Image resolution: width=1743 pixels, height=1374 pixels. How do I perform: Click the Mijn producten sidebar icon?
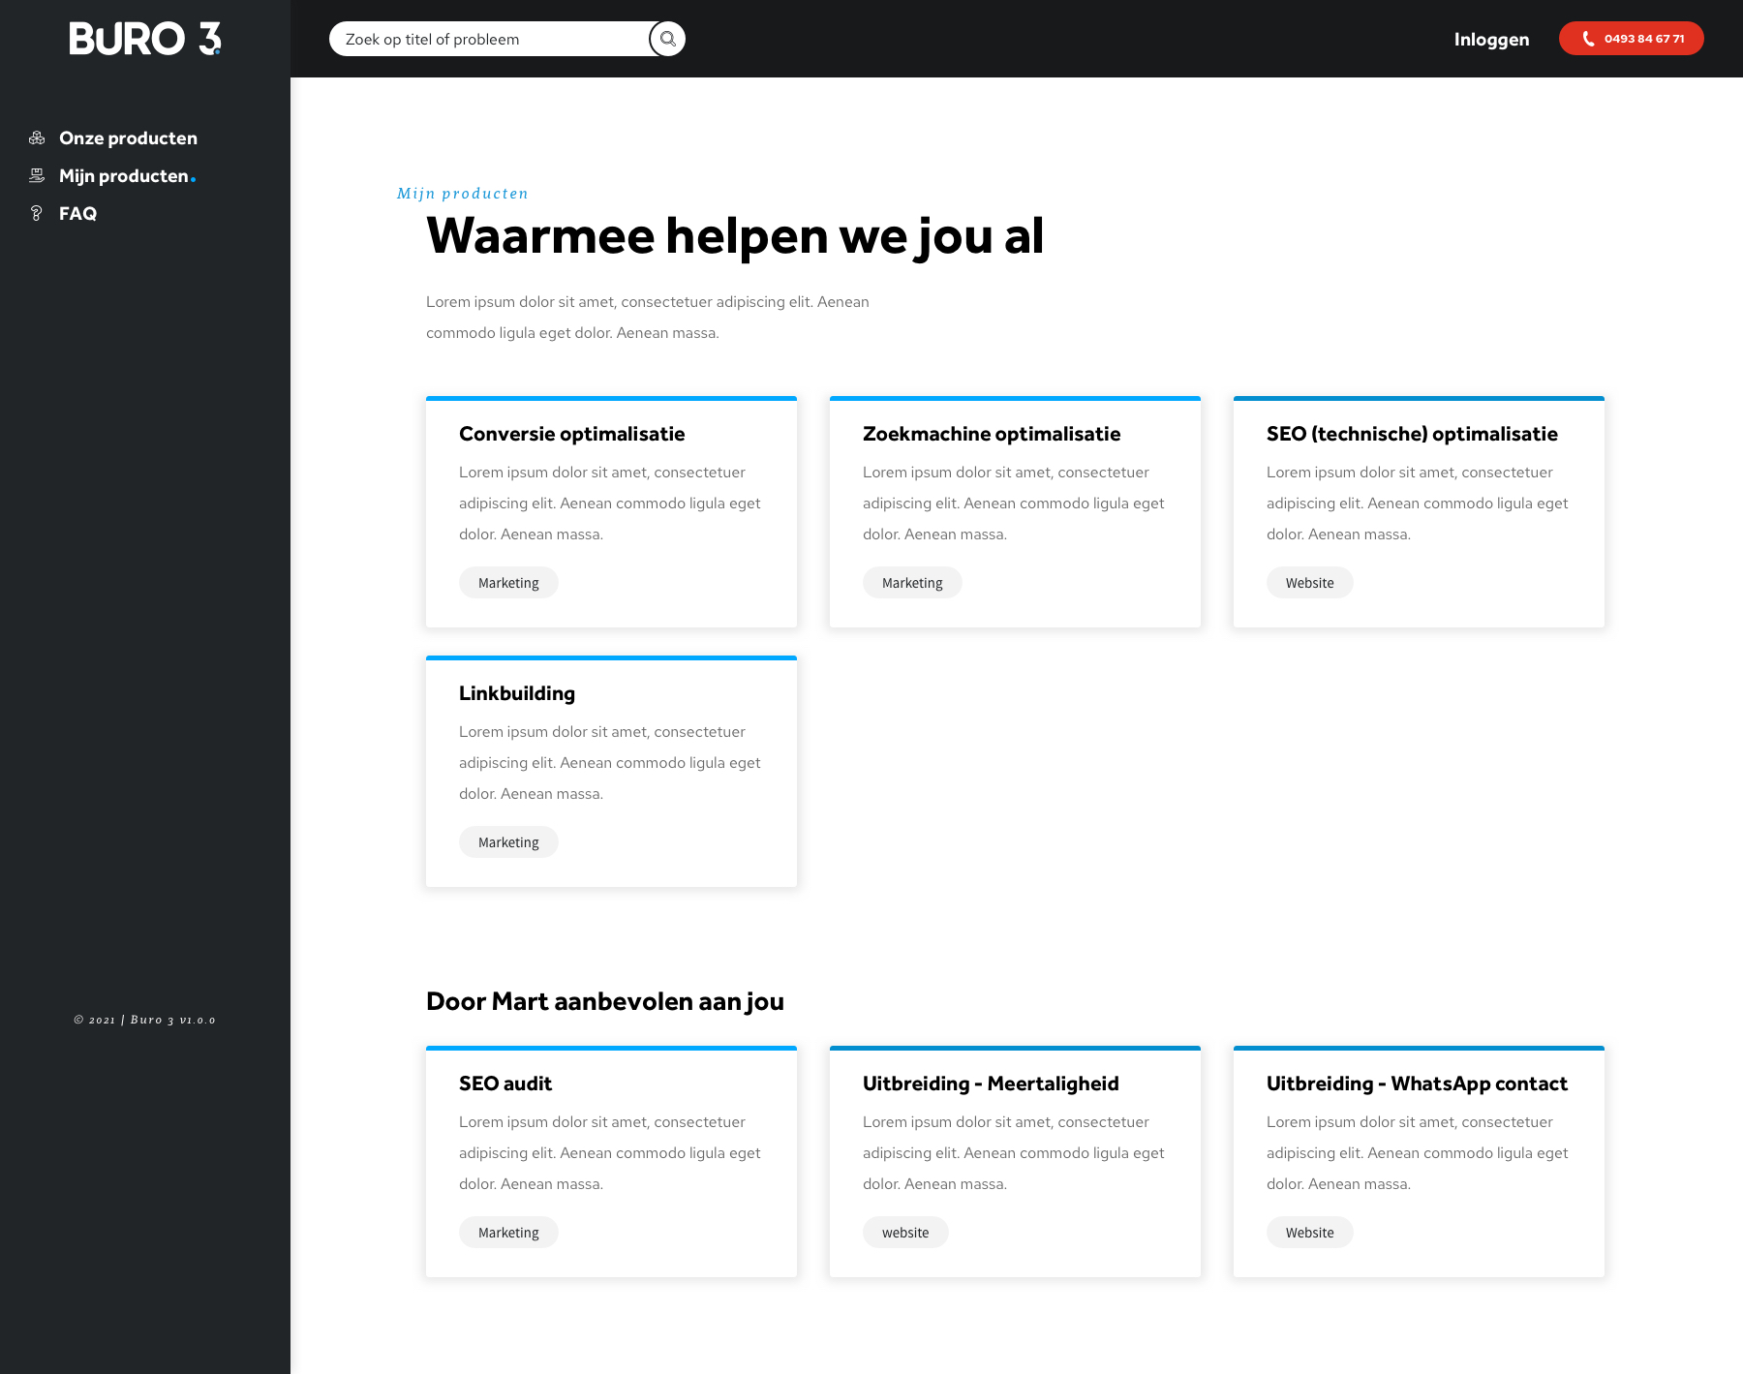[37, 176]
